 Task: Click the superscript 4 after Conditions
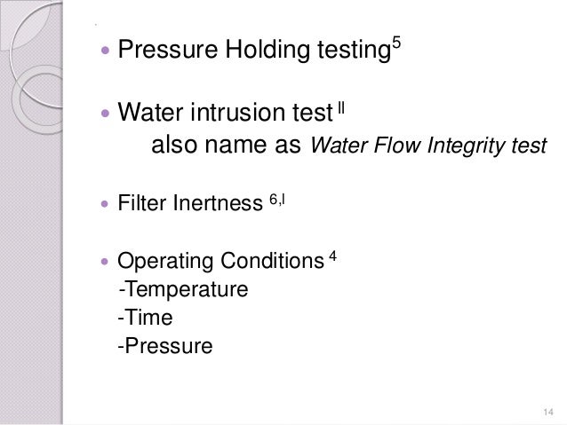pos(332,256)
